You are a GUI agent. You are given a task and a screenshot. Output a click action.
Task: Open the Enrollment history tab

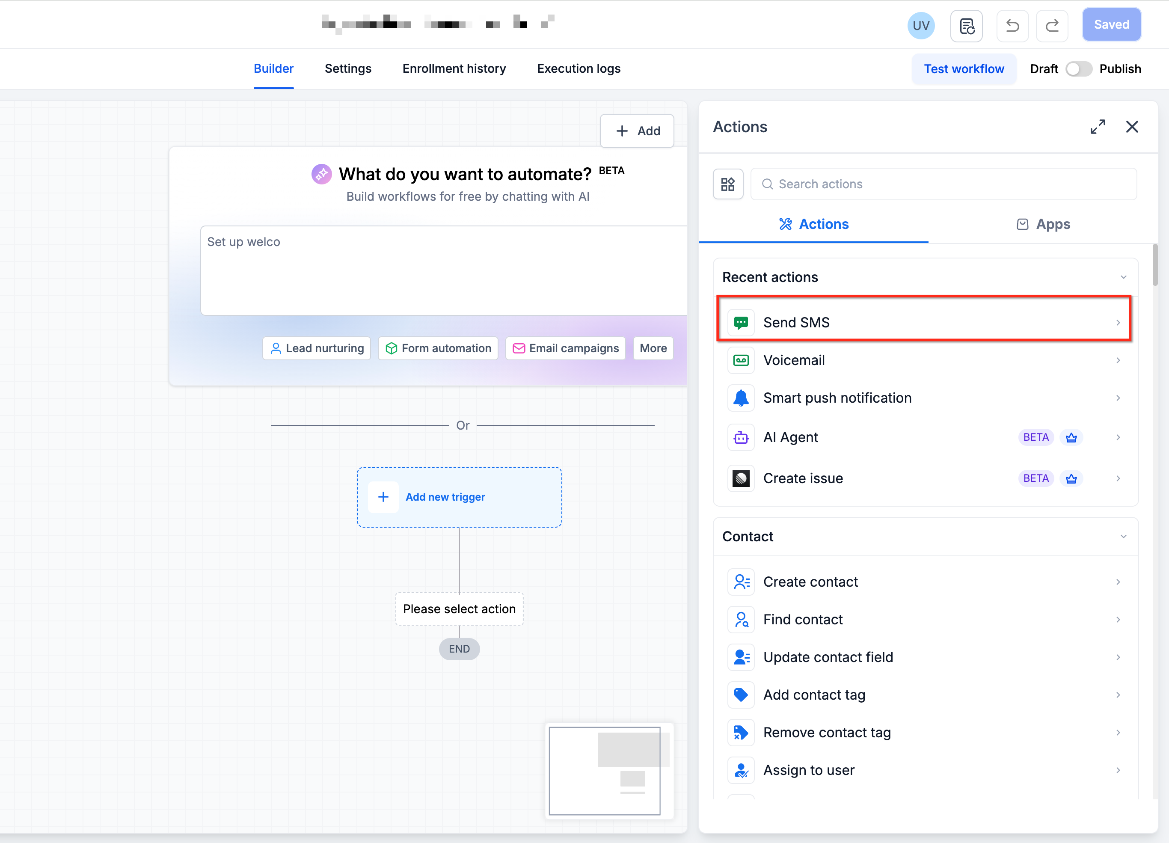(454, 68)
